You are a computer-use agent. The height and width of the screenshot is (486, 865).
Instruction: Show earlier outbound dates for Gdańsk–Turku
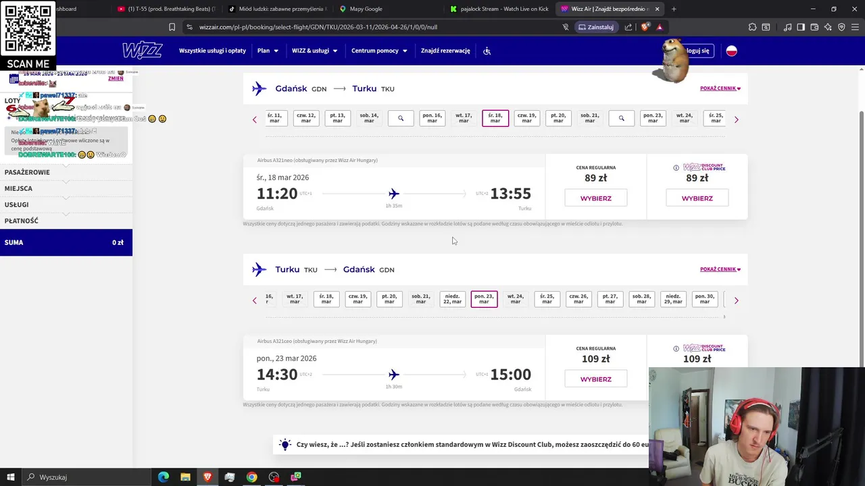pyautogui.click(x=255, y=119)
